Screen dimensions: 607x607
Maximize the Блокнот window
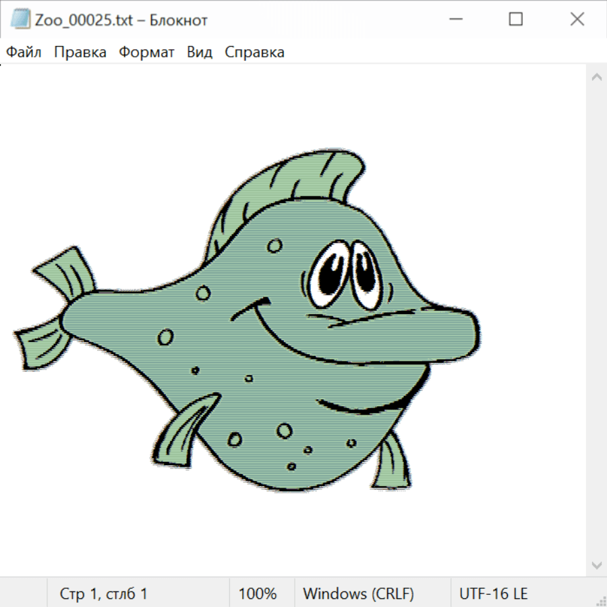point(516,20)
